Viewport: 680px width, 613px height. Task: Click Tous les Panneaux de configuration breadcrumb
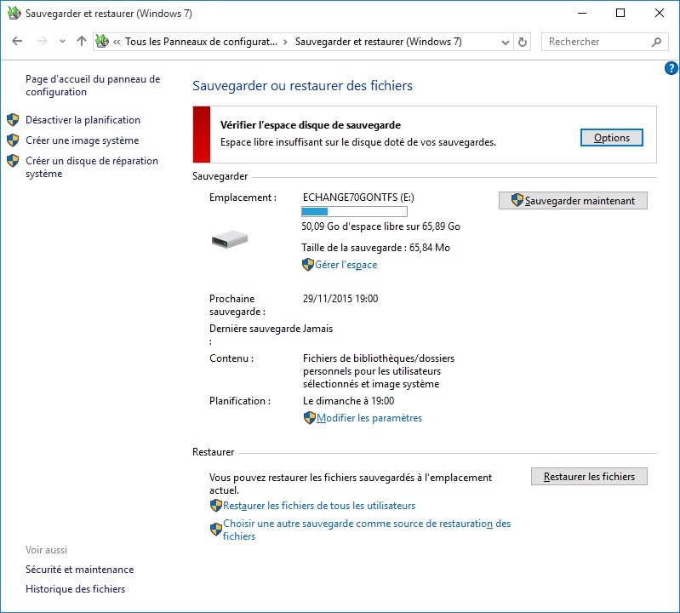[201, 42]
